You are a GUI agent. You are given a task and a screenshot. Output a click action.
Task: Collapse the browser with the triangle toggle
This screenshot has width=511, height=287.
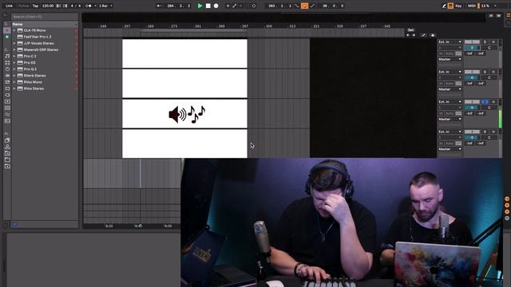pos(6,15)
